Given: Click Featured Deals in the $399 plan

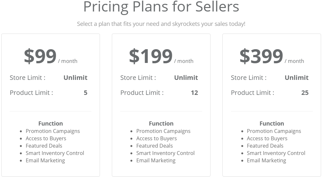Looking at the screenshot, I should point(265,146).
